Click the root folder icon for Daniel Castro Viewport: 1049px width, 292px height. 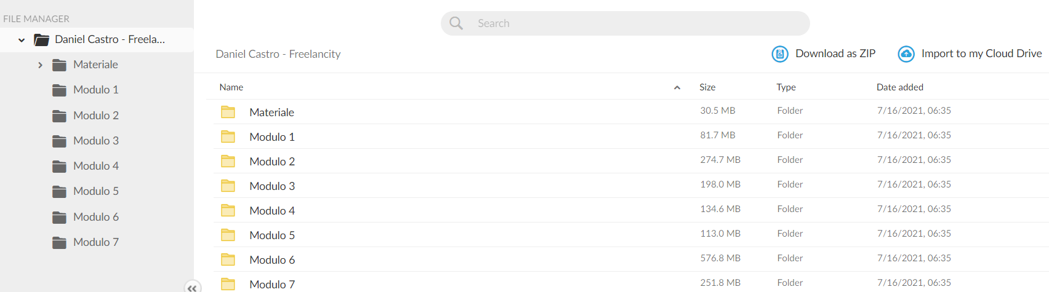(x=41, y=40)
